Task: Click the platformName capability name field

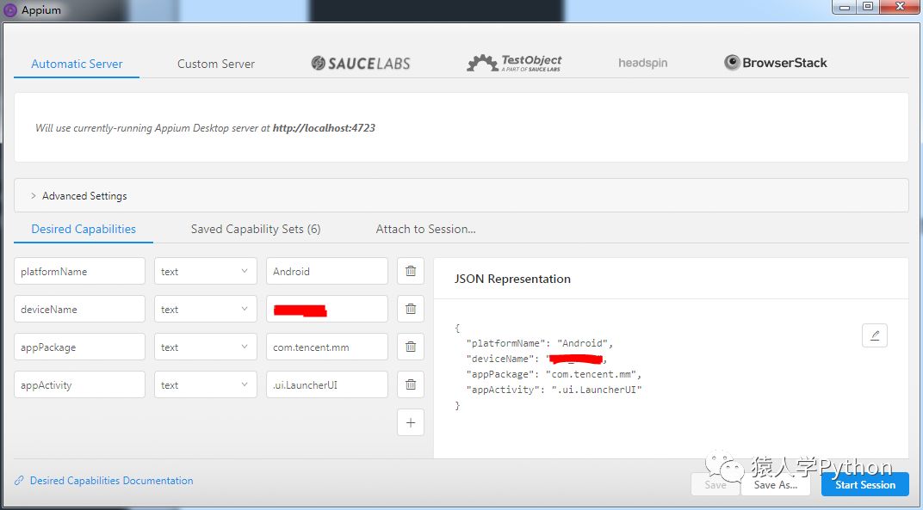Action: click(79, 271)
